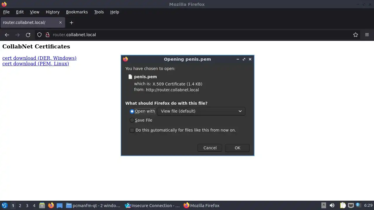Open the update notifier tray icon
374x210 pixels.
coord(358,206)
